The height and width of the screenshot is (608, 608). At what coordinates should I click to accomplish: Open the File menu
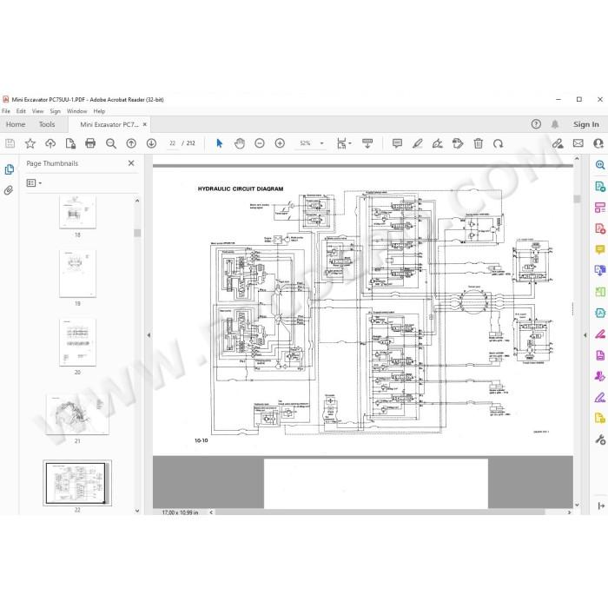tap(6, 111)
